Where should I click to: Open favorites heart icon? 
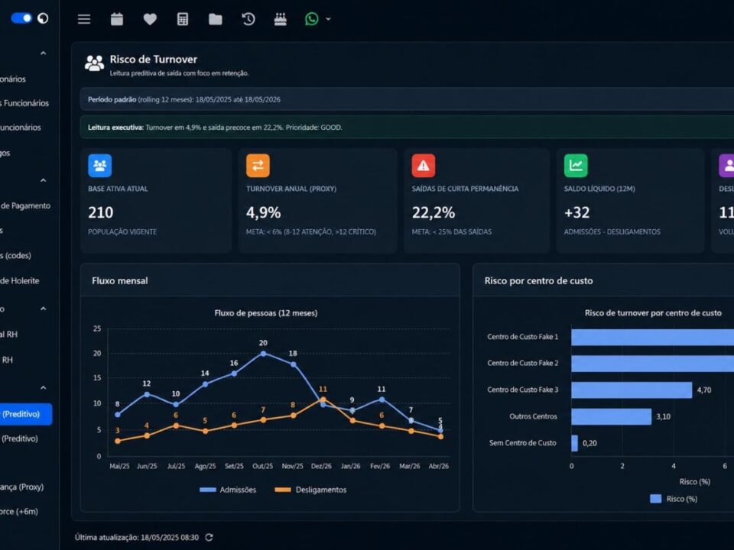(x=150, y=19)
